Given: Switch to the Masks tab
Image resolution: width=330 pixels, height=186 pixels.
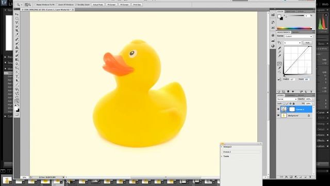Looking at the screenshot, I should pos(295,32).
